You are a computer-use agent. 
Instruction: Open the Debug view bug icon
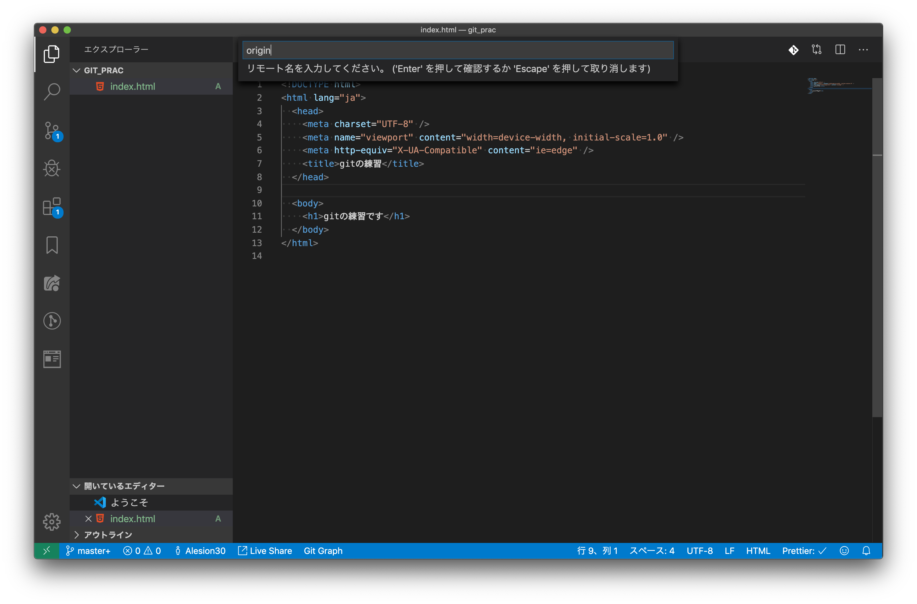(52, 168)
